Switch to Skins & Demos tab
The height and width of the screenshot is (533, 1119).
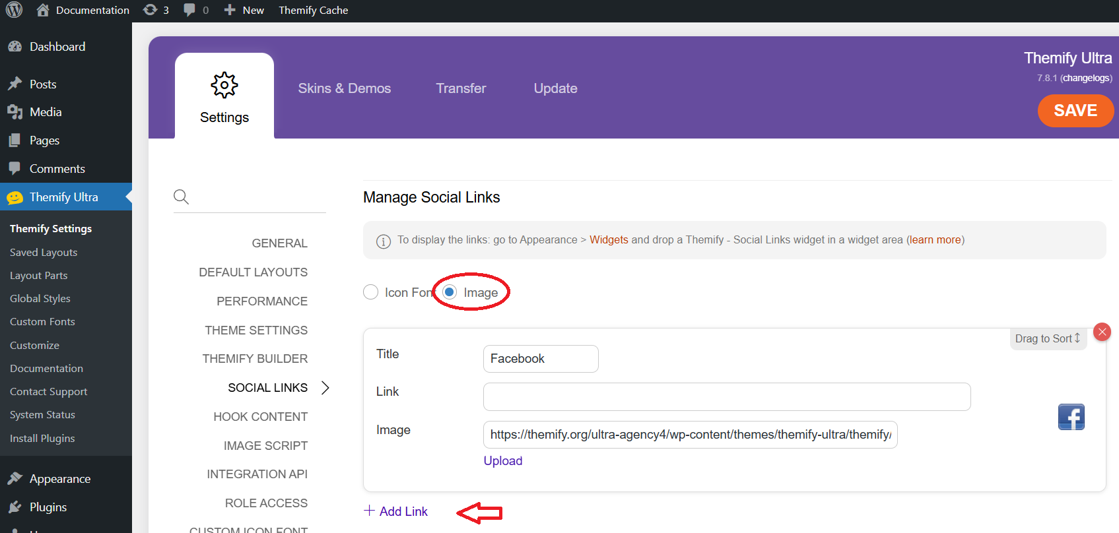pyautogui.click(x=344, y=88)
